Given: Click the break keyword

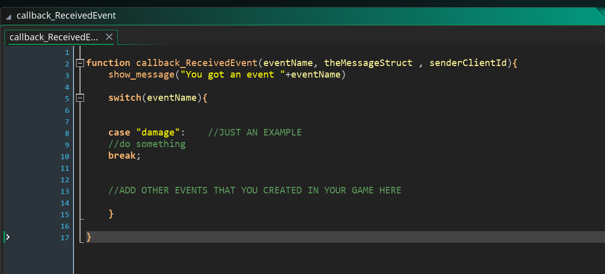Looking at the screenshot, I should click(122, 156).
